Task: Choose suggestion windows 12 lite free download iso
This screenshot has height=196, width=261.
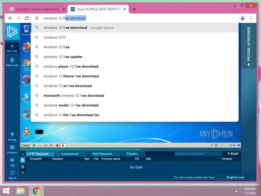Action: tap(135, 115)
